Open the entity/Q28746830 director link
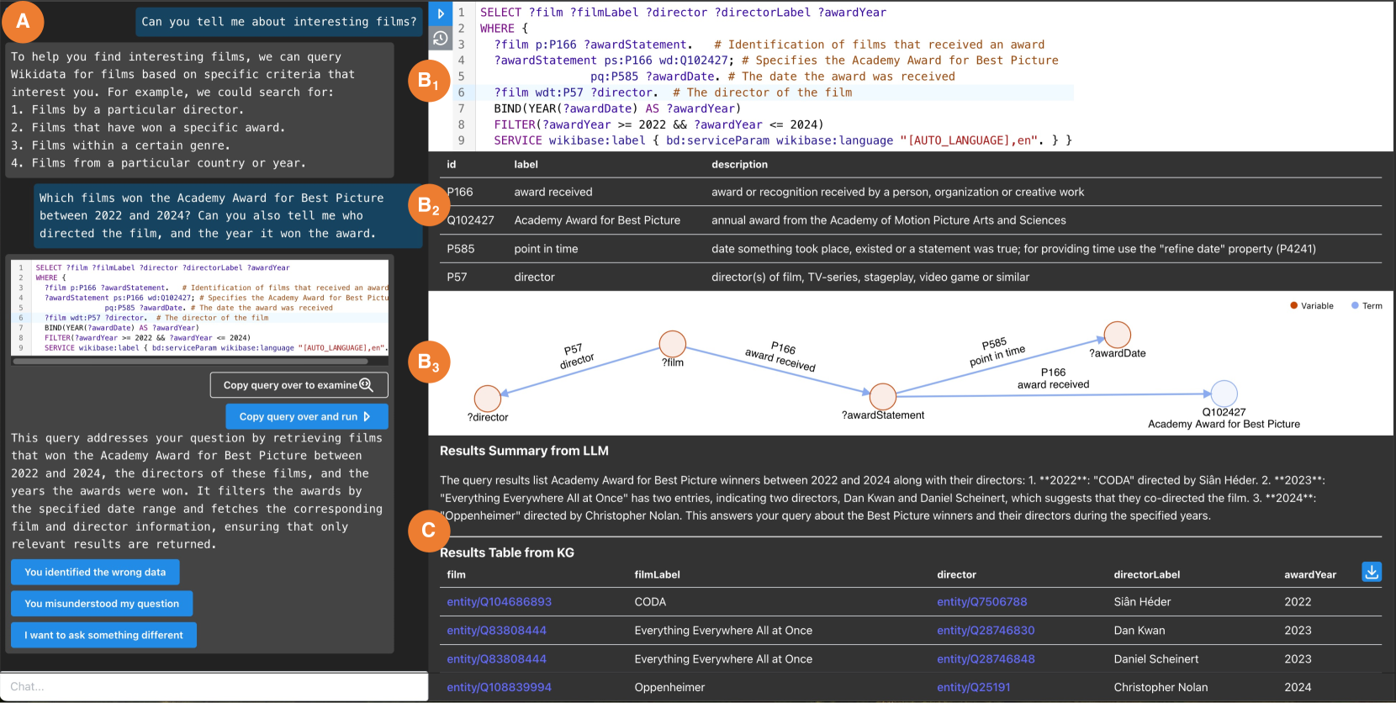The width and height of the screenshot is (1396, 703). [986, 631]
